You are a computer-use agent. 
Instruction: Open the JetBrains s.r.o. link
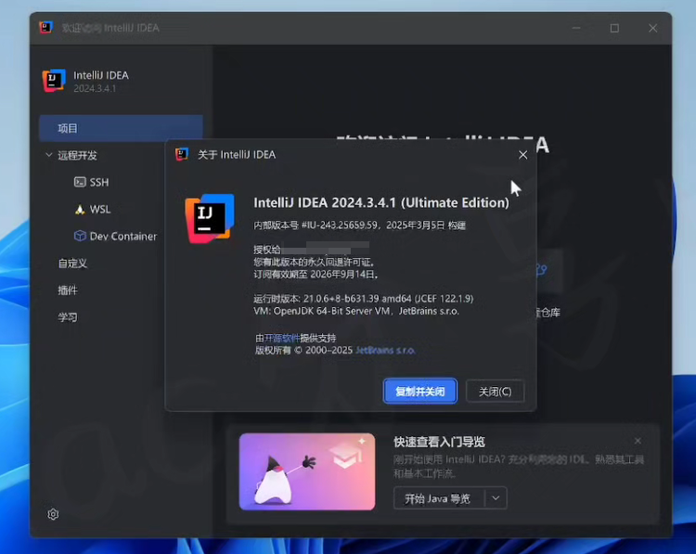pos(385,350)
